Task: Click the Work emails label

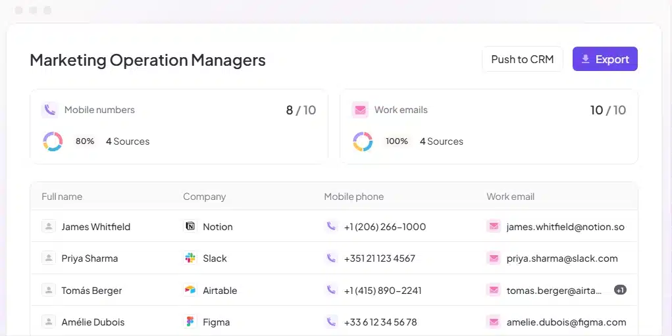Action: pos(401,110)
